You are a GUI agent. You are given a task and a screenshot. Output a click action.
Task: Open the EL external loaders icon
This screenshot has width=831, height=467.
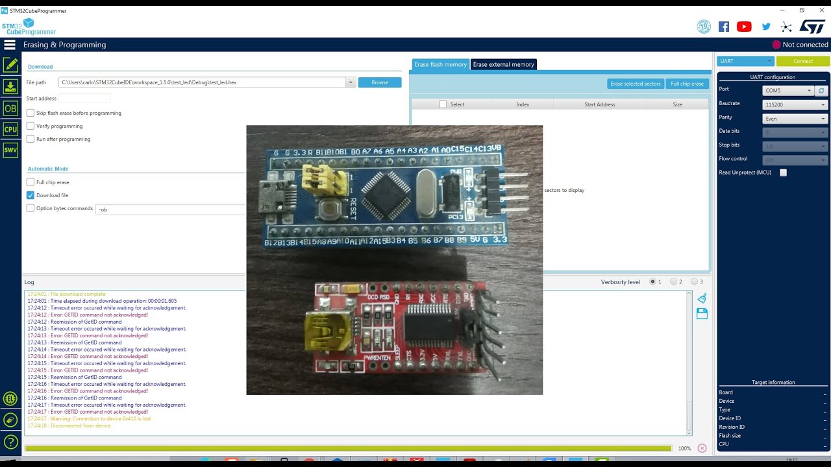click(x=10, y=399)
